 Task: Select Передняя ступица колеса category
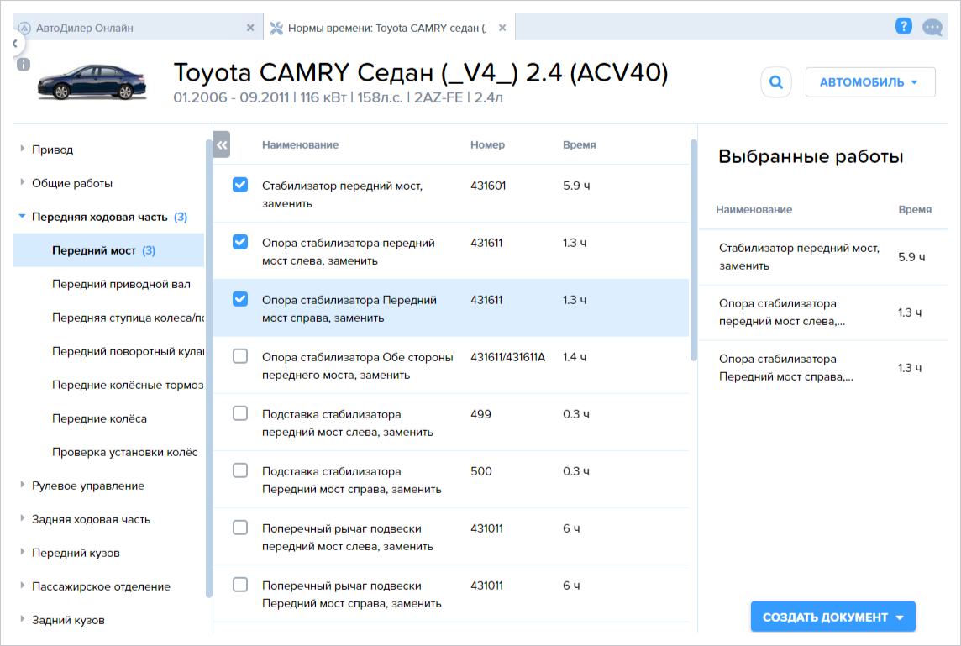pos(128,318)
